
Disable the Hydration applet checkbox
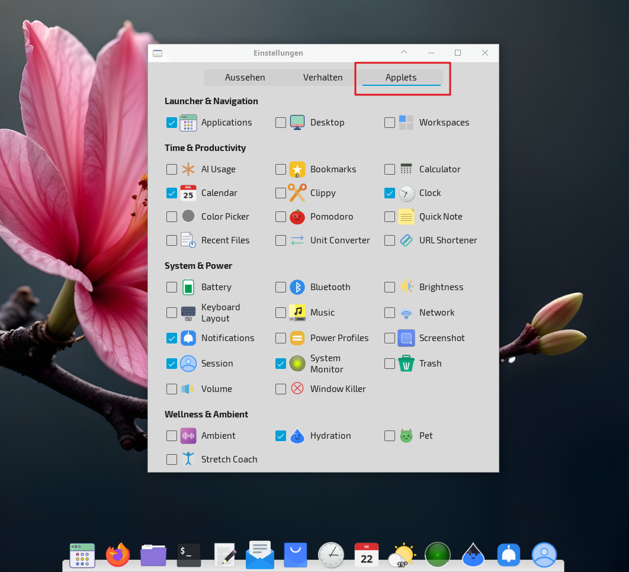coord(281,436)
